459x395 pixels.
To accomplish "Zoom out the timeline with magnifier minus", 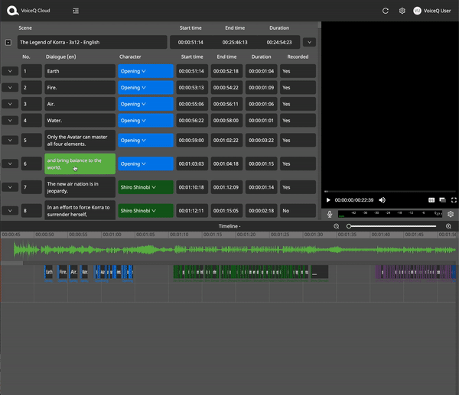I will (x=337, y=226).
